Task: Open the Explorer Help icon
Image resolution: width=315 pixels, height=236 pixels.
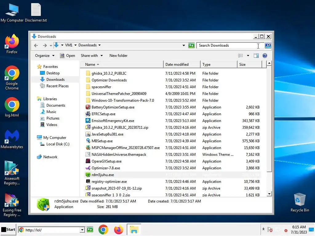Action: [265, 56]
